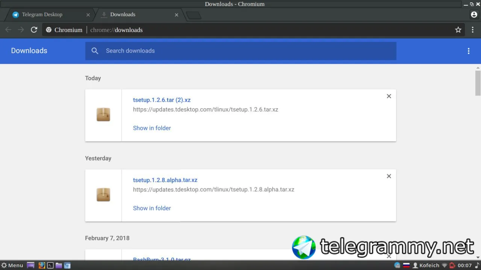Click the tsetup.1.2.8.alpha.tar.xz source URL
Viewport: 481px width, 270px height.
pos(213,190)
